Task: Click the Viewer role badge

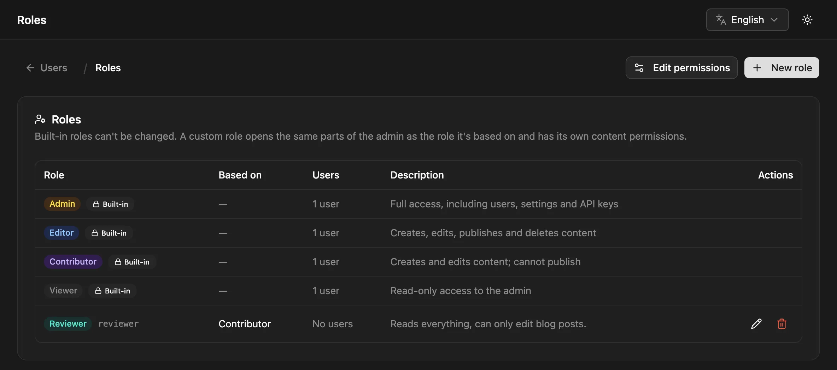Action: [63, 291]
